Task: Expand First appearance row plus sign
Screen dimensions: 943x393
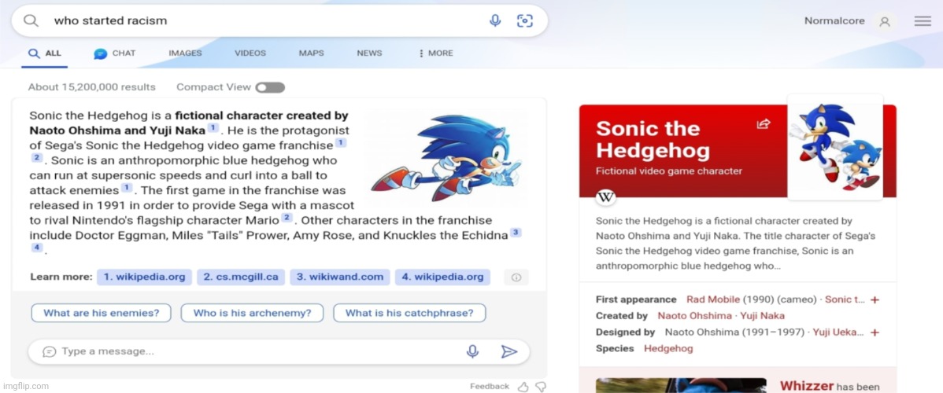Action: point(875,299)
